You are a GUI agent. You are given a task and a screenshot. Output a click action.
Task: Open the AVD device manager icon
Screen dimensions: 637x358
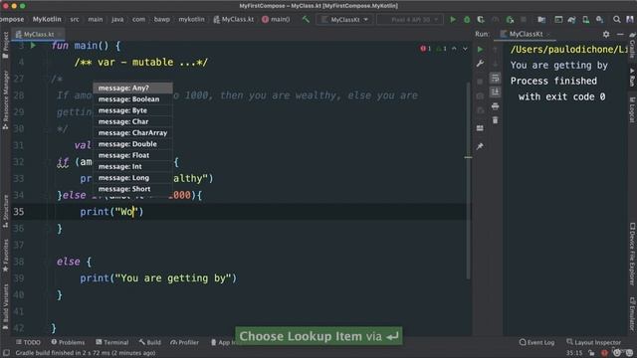585,19
